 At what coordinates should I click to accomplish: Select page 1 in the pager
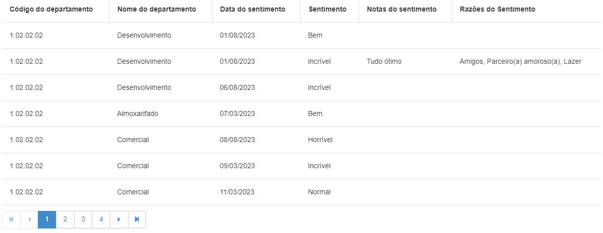click(x=47, y=219)
